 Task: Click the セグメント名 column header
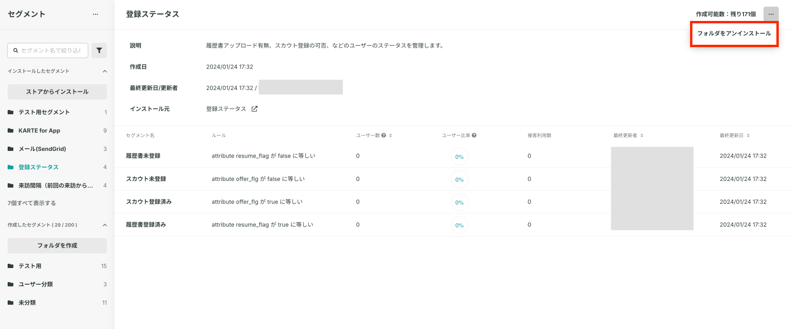(x=140, y=136)
